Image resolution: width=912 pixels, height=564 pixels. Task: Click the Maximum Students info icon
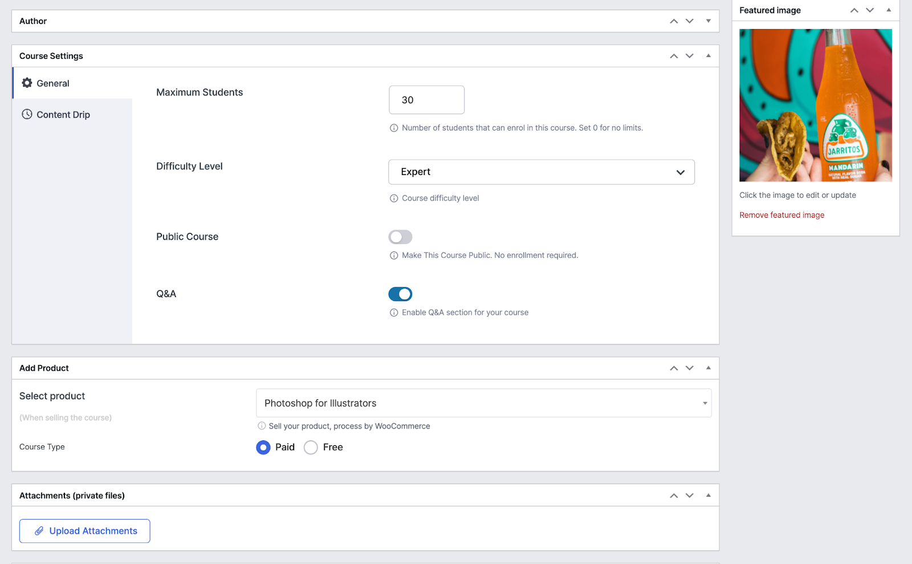pyautogui.click(x=394, y=128)
